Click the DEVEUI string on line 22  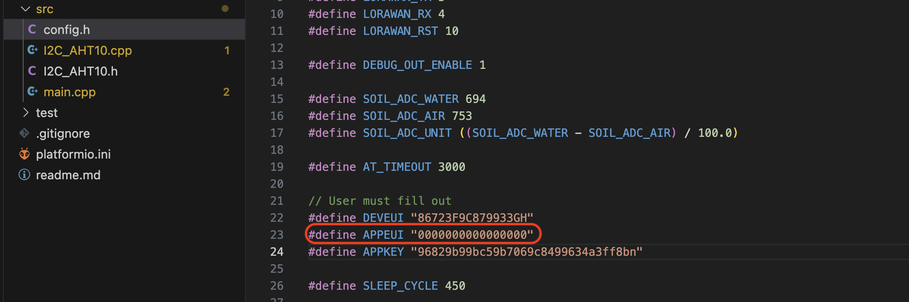pos(472,218)
